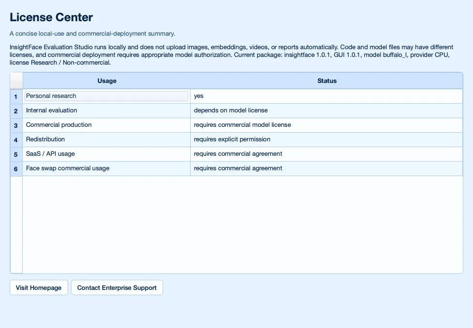This screenshot has height=328, width=473.
Task: Click 'requires explicit permission' cell
Action: [327, 139]
